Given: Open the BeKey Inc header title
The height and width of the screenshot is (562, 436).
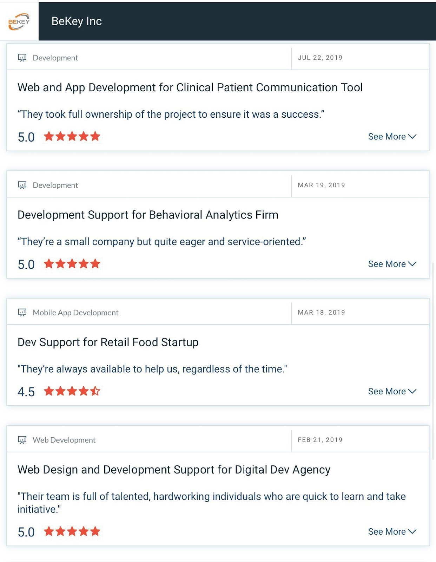Looking at the screenshot, I should [x=77, y=21].
